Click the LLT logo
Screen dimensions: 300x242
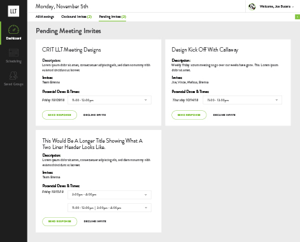(x=13, y=11)
